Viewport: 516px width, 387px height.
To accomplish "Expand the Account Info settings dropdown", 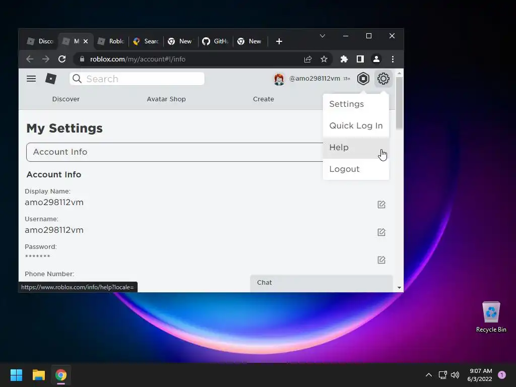I will click(174, 152).
